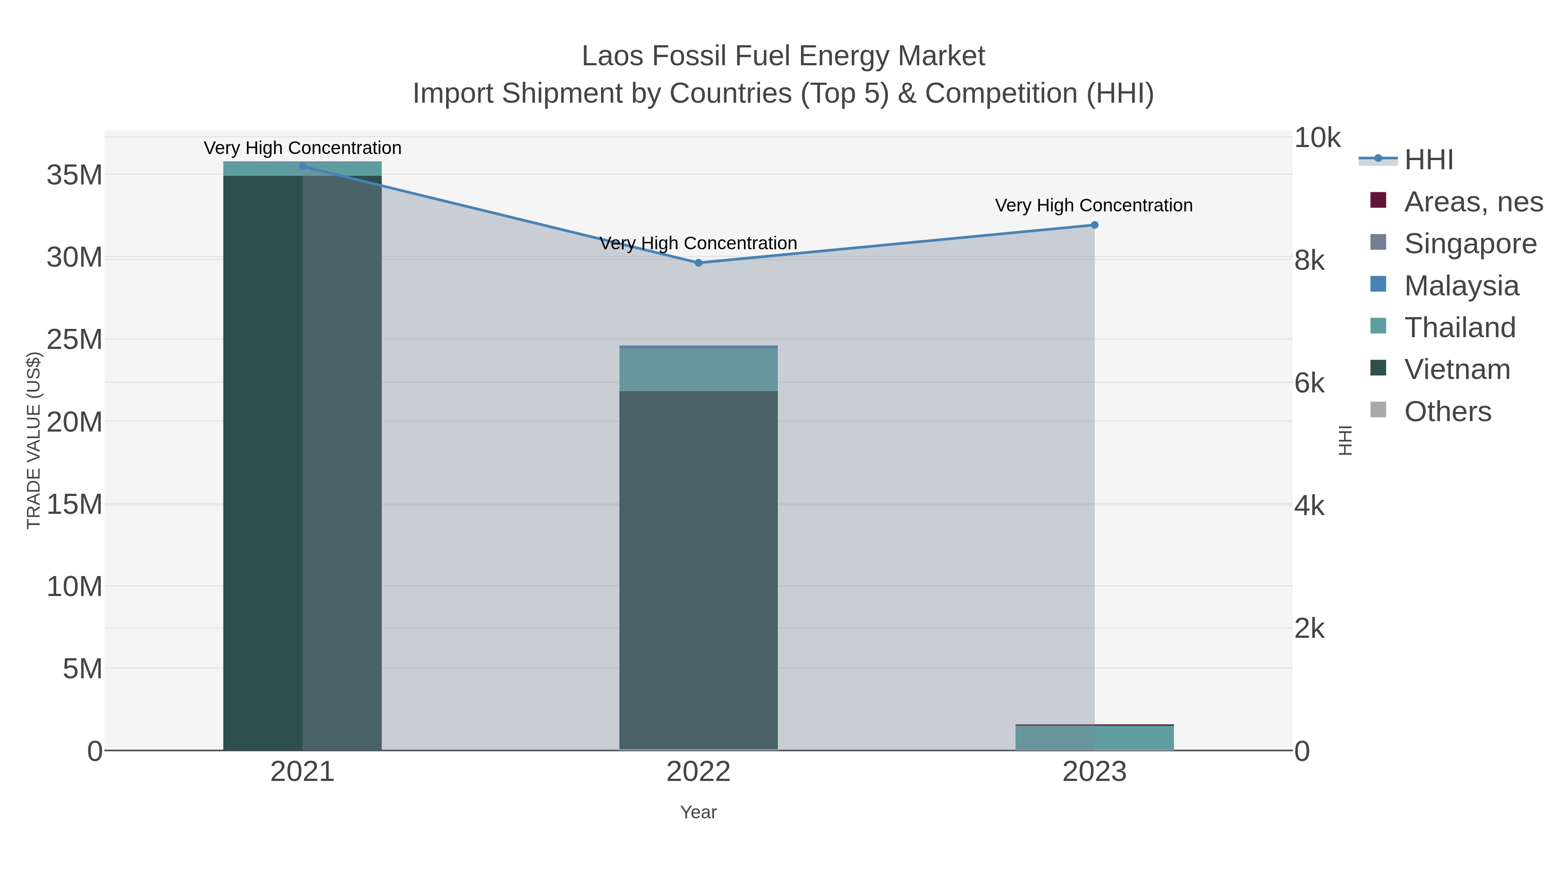Click the 30M y-axis tick label
The image size is (1567, 881).
(74, 258)
